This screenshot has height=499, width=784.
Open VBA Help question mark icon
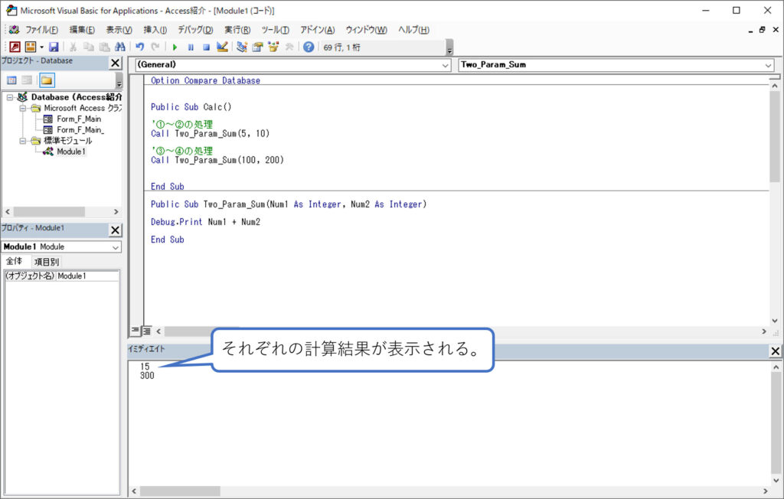309,47
